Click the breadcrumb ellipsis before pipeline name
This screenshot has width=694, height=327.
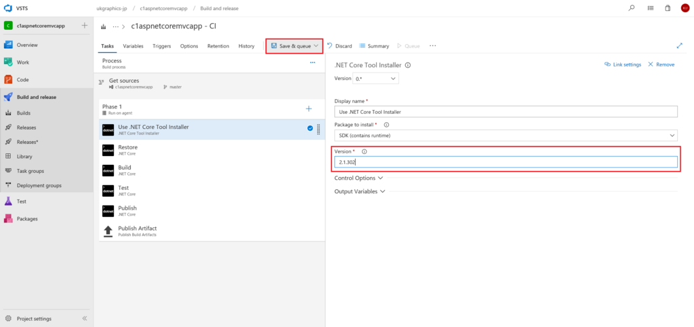(x=115, y=26)
